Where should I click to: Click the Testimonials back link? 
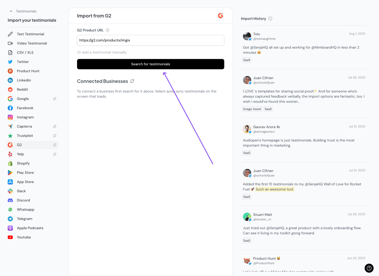pyautogui.click(x=26, y=11)
